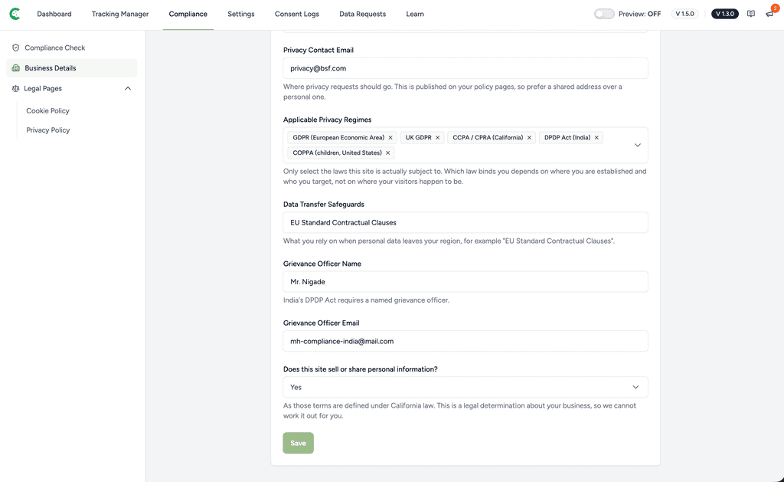The height and width of the screenshot is (482, 784).
Task: Remove the GDPR (European Economic Area) tag
Action: (x=390, y=138)
